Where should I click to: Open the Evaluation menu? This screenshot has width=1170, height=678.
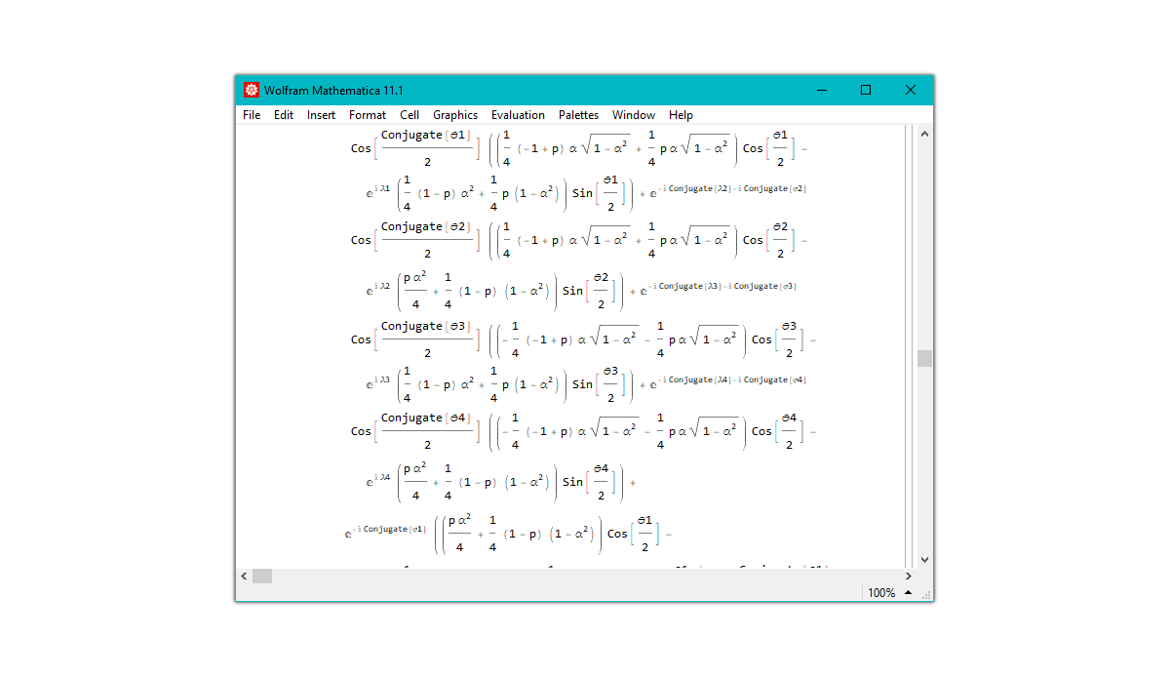(x=518, y=115)
